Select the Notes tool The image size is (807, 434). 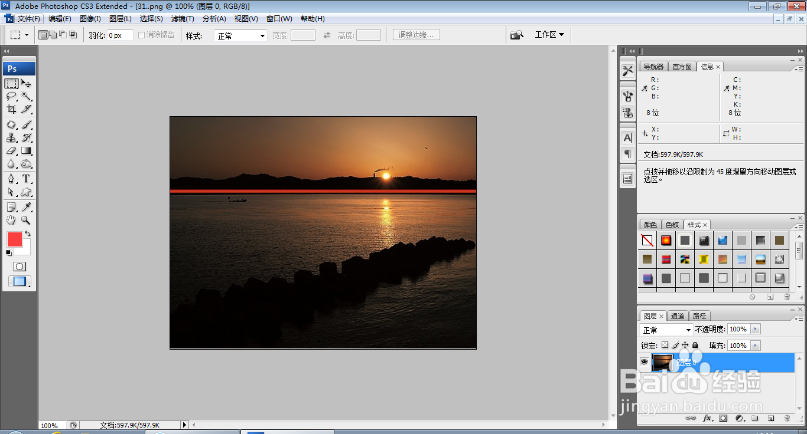tap(12, 207)
